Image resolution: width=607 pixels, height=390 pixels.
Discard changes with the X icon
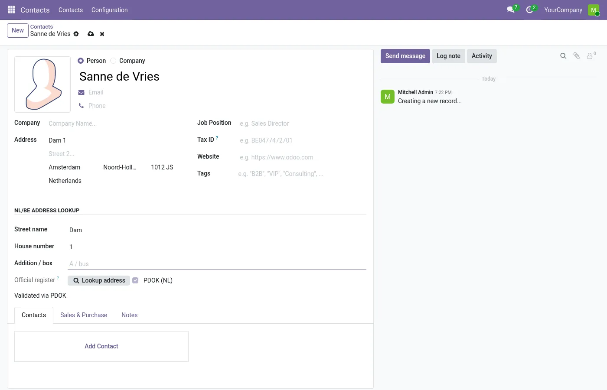pyautogui.click(x=102, y=34)
